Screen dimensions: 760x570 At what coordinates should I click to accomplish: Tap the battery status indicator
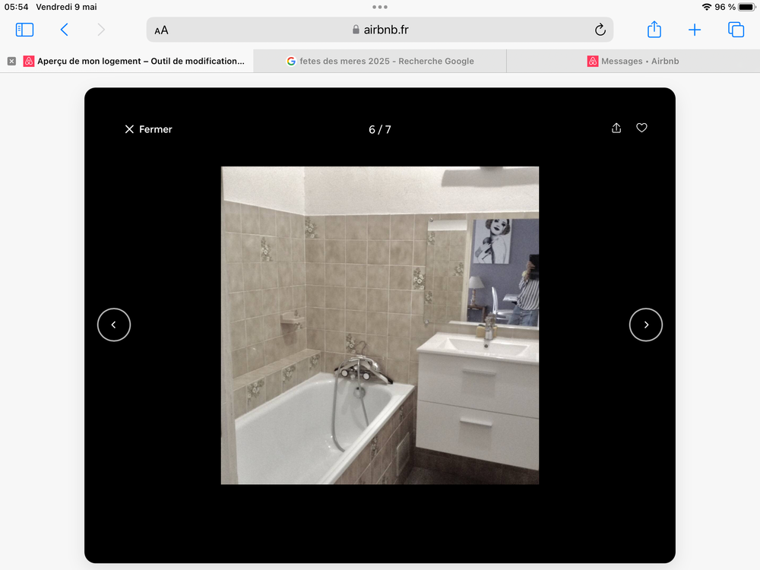pos(747,7)
